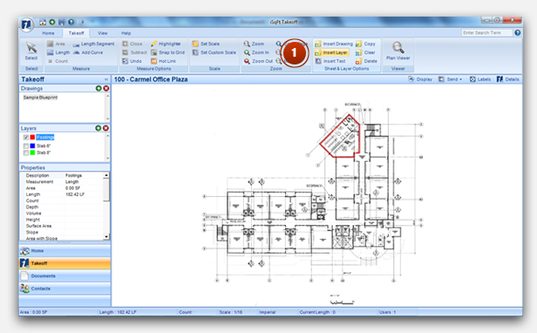Collapse the Takeoff side panel
Image resolution: width=537 pixels, height=333 pixels.
pos(106,79)
